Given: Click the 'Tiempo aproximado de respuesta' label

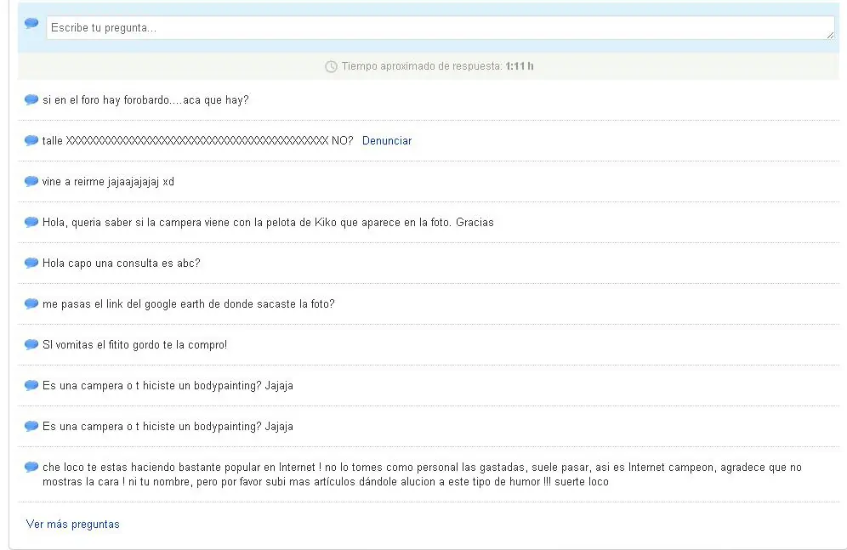Looking at the screenshot, I should 422,65.
